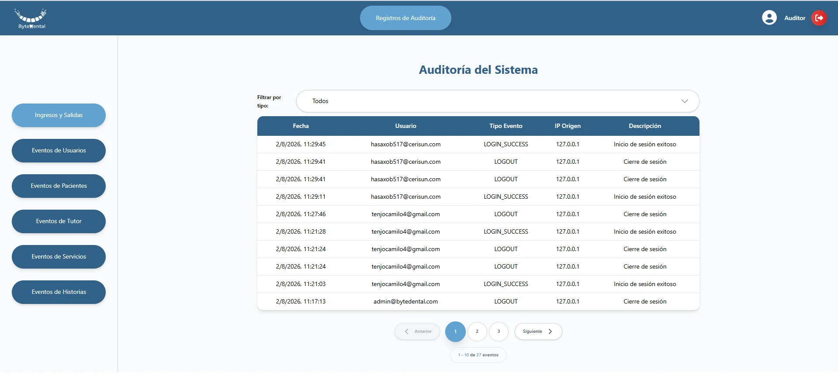Click the Anterior button
The width and height of the screenshot is (838, 383).
[417, 331]
